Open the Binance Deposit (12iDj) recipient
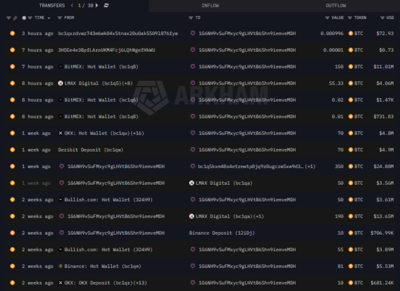This screenshot has width=400, height=291. pyautogui.click(x=222, y=233)
